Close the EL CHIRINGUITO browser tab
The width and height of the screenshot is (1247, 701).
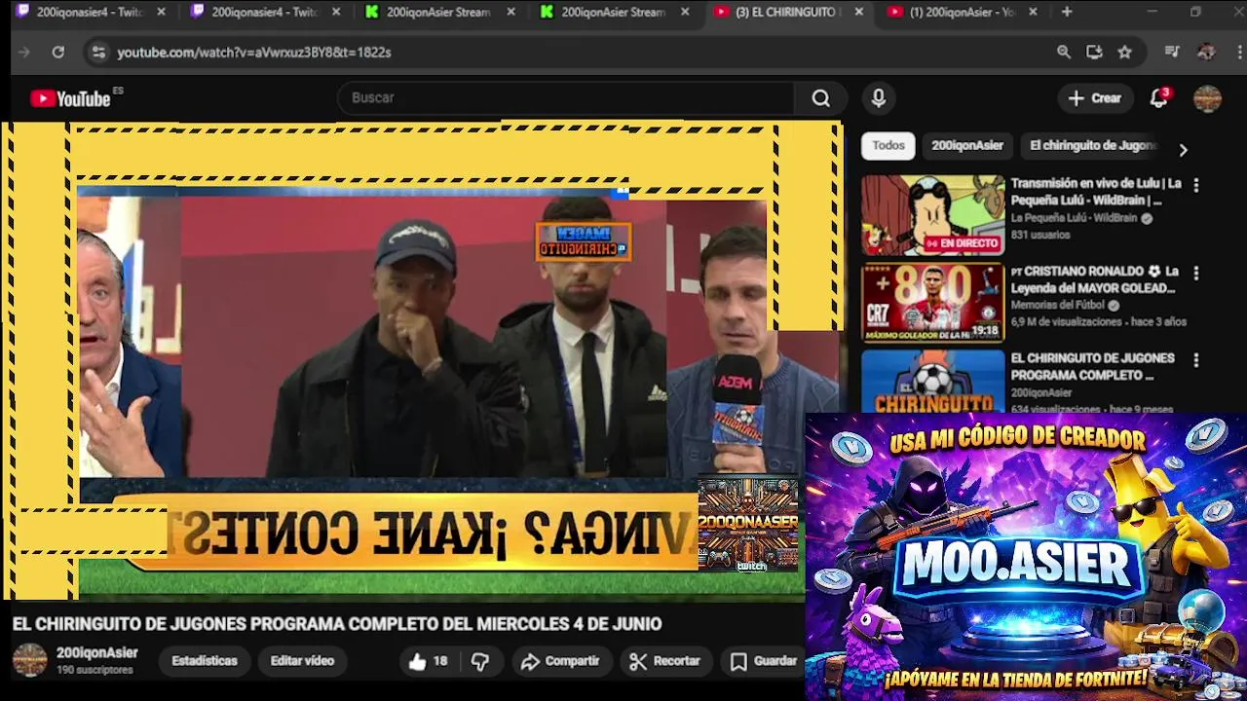(858, 12)
